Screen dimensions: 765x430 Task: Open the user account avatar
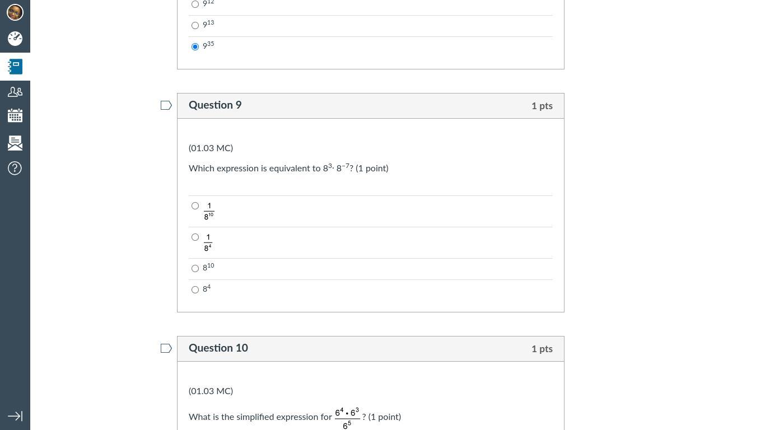point(15,12)
